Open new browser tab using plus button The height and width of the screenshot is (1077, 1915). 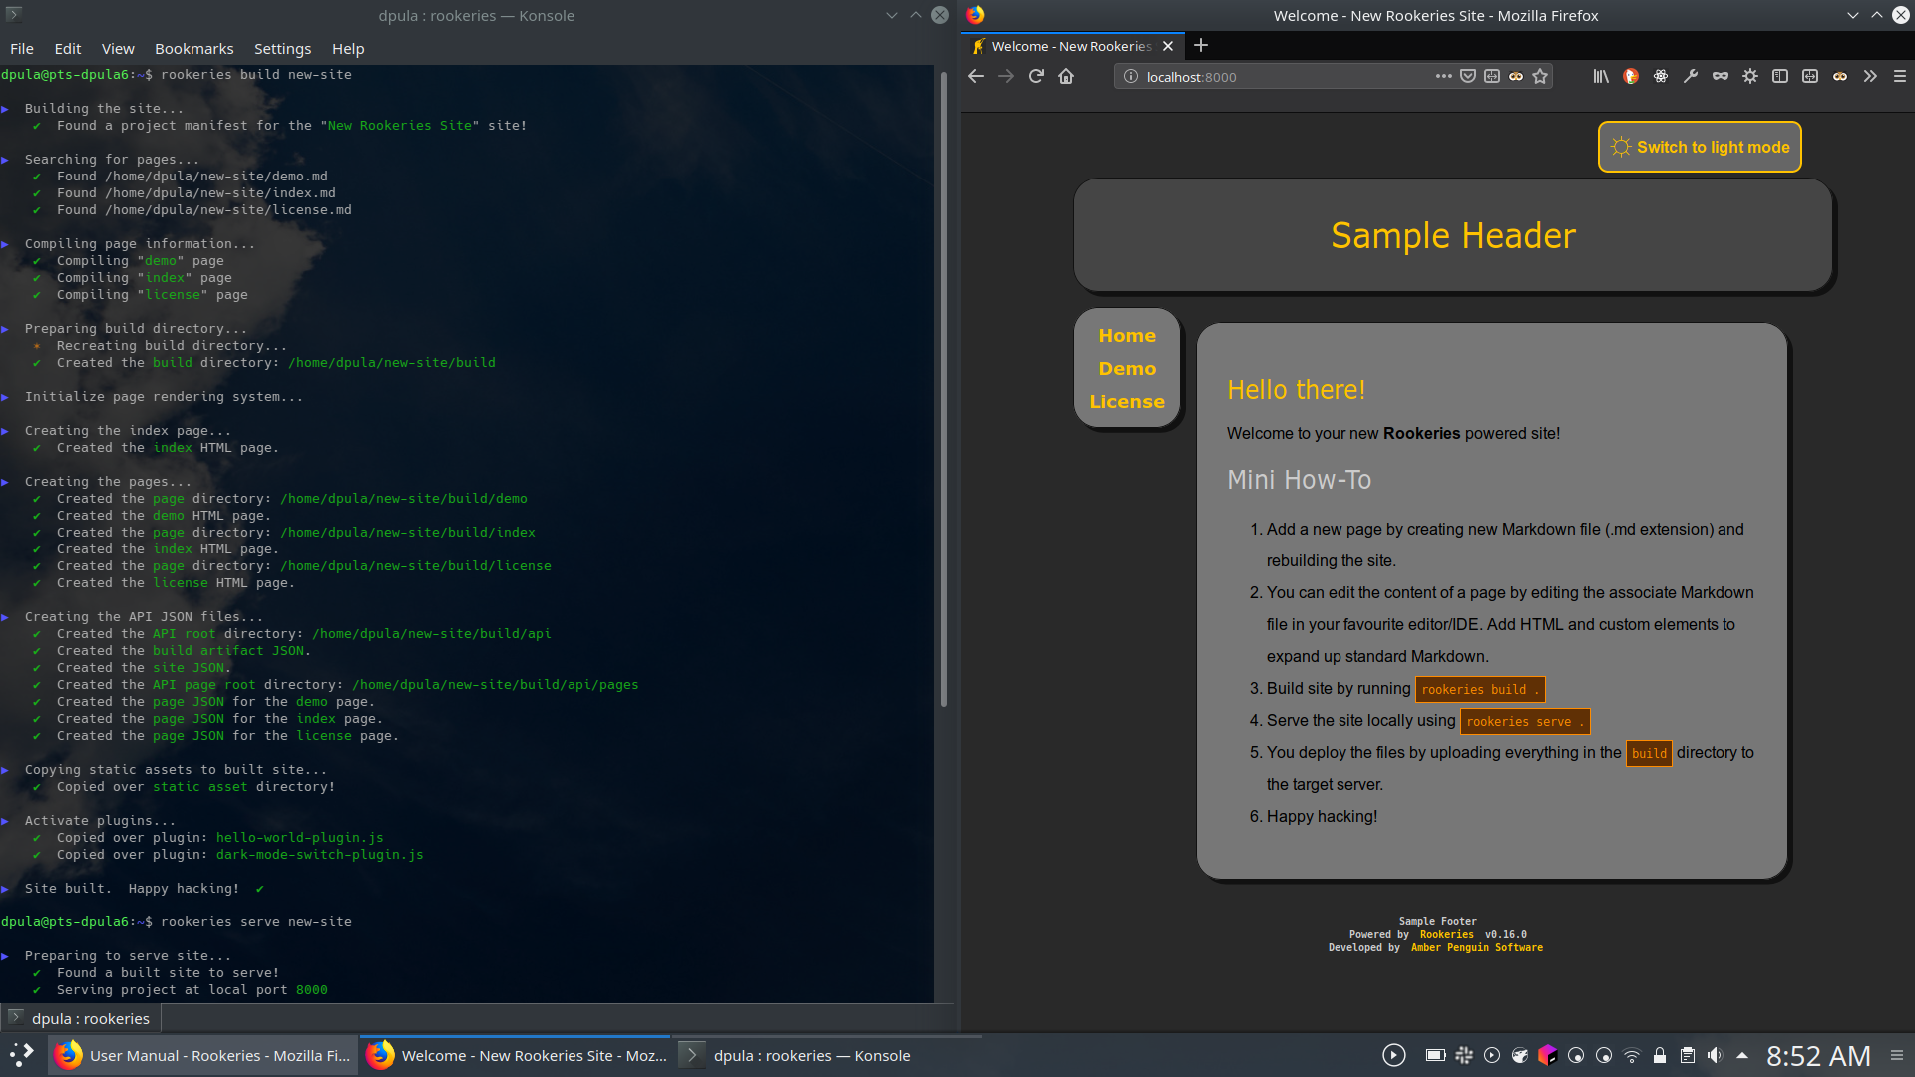[x=1200, y=45]
